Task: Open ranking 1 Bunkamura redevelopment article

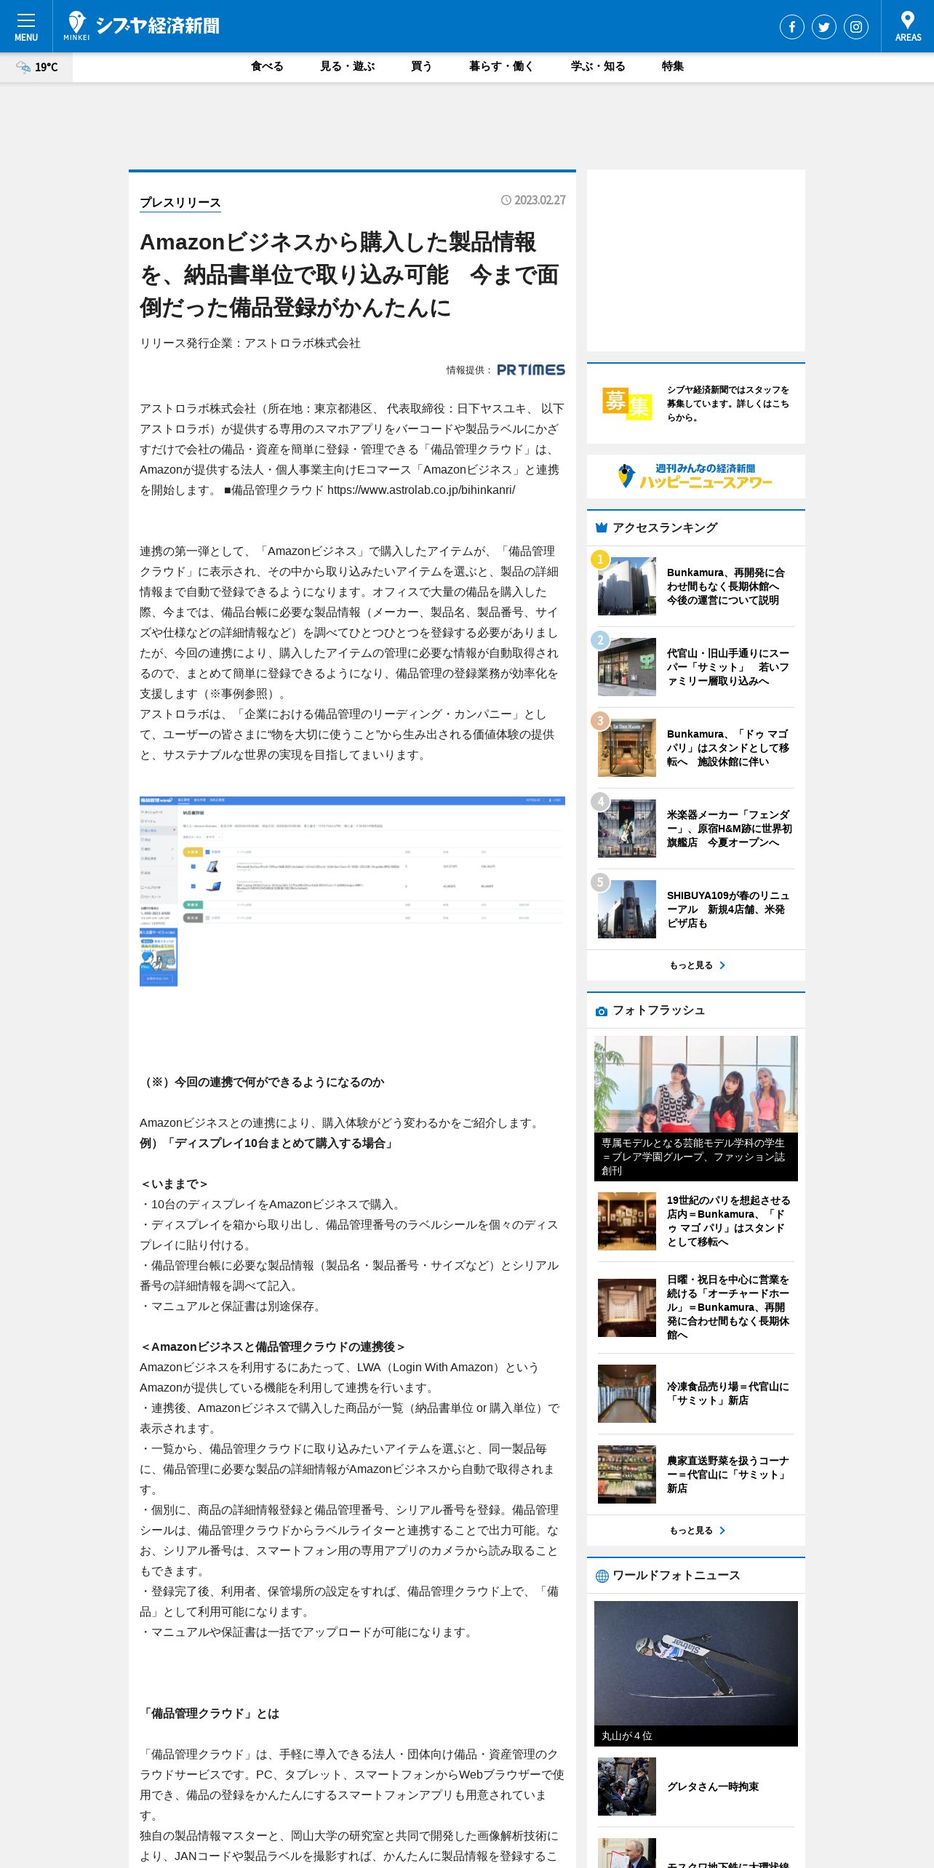Action: coord(725,586)
